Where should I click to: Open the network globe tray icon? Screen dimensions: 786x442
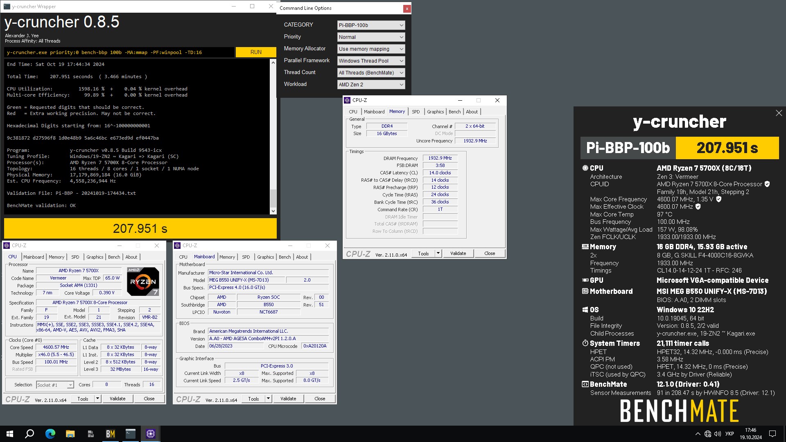[708, 434]
